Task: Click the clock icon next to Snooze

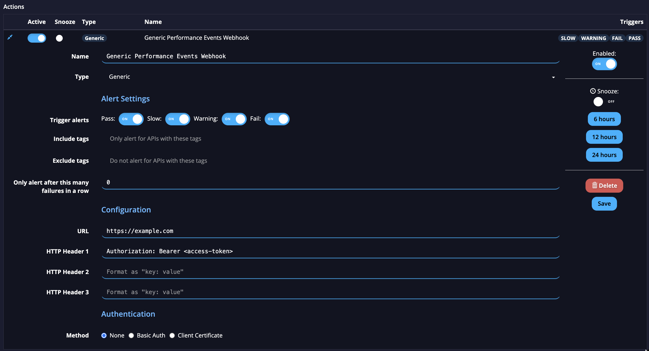Action: (593, 91)
